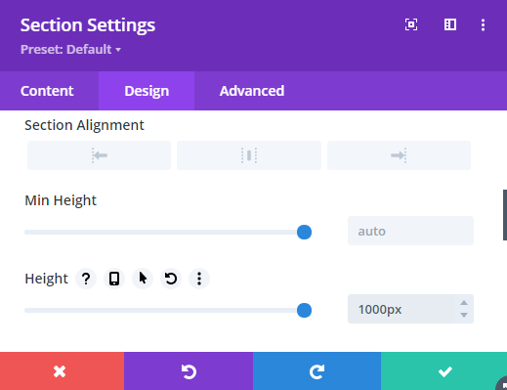
Task: Click the Min Height slider handle
Action: [304, 232]
